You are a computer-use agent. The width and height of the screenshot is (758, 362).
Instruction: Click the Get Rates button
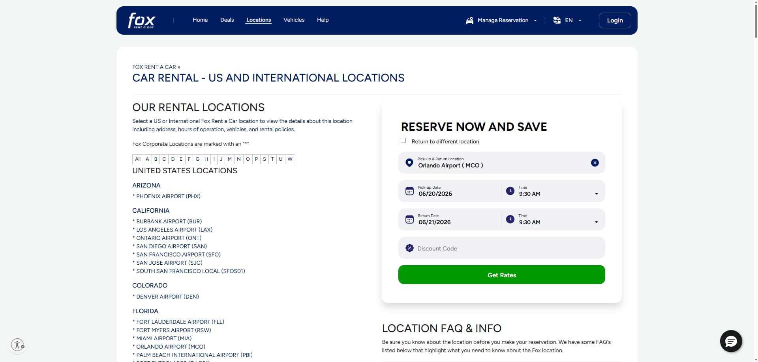501,275
